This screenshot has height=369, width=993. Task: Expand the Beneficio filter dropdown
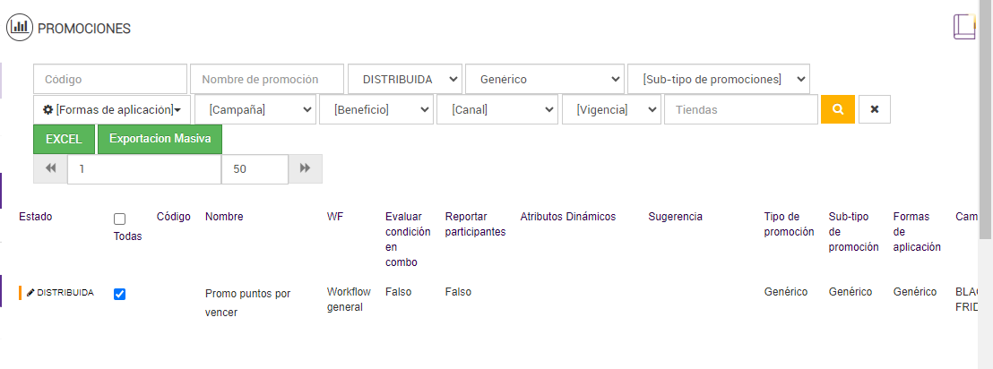tap(376, 109)
